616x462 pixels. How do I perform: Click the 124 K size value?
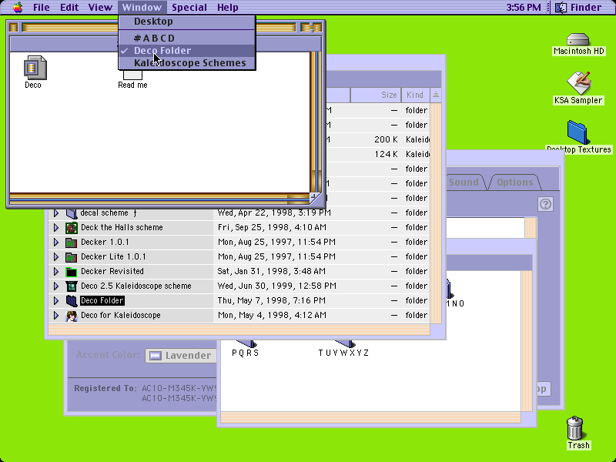tap(386, 154)
